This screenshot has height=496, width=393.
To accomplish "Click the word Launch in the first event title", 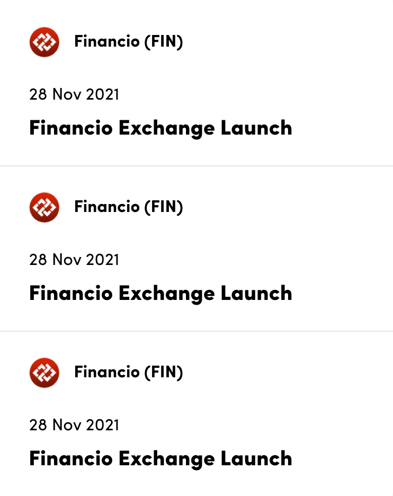I will click(256, 128).
